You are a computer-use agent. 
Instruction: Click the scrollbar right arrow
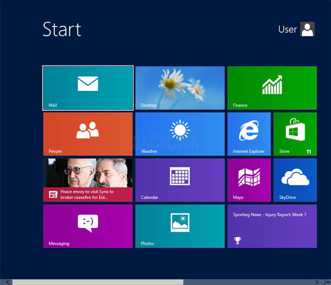(x=317, y=282)
